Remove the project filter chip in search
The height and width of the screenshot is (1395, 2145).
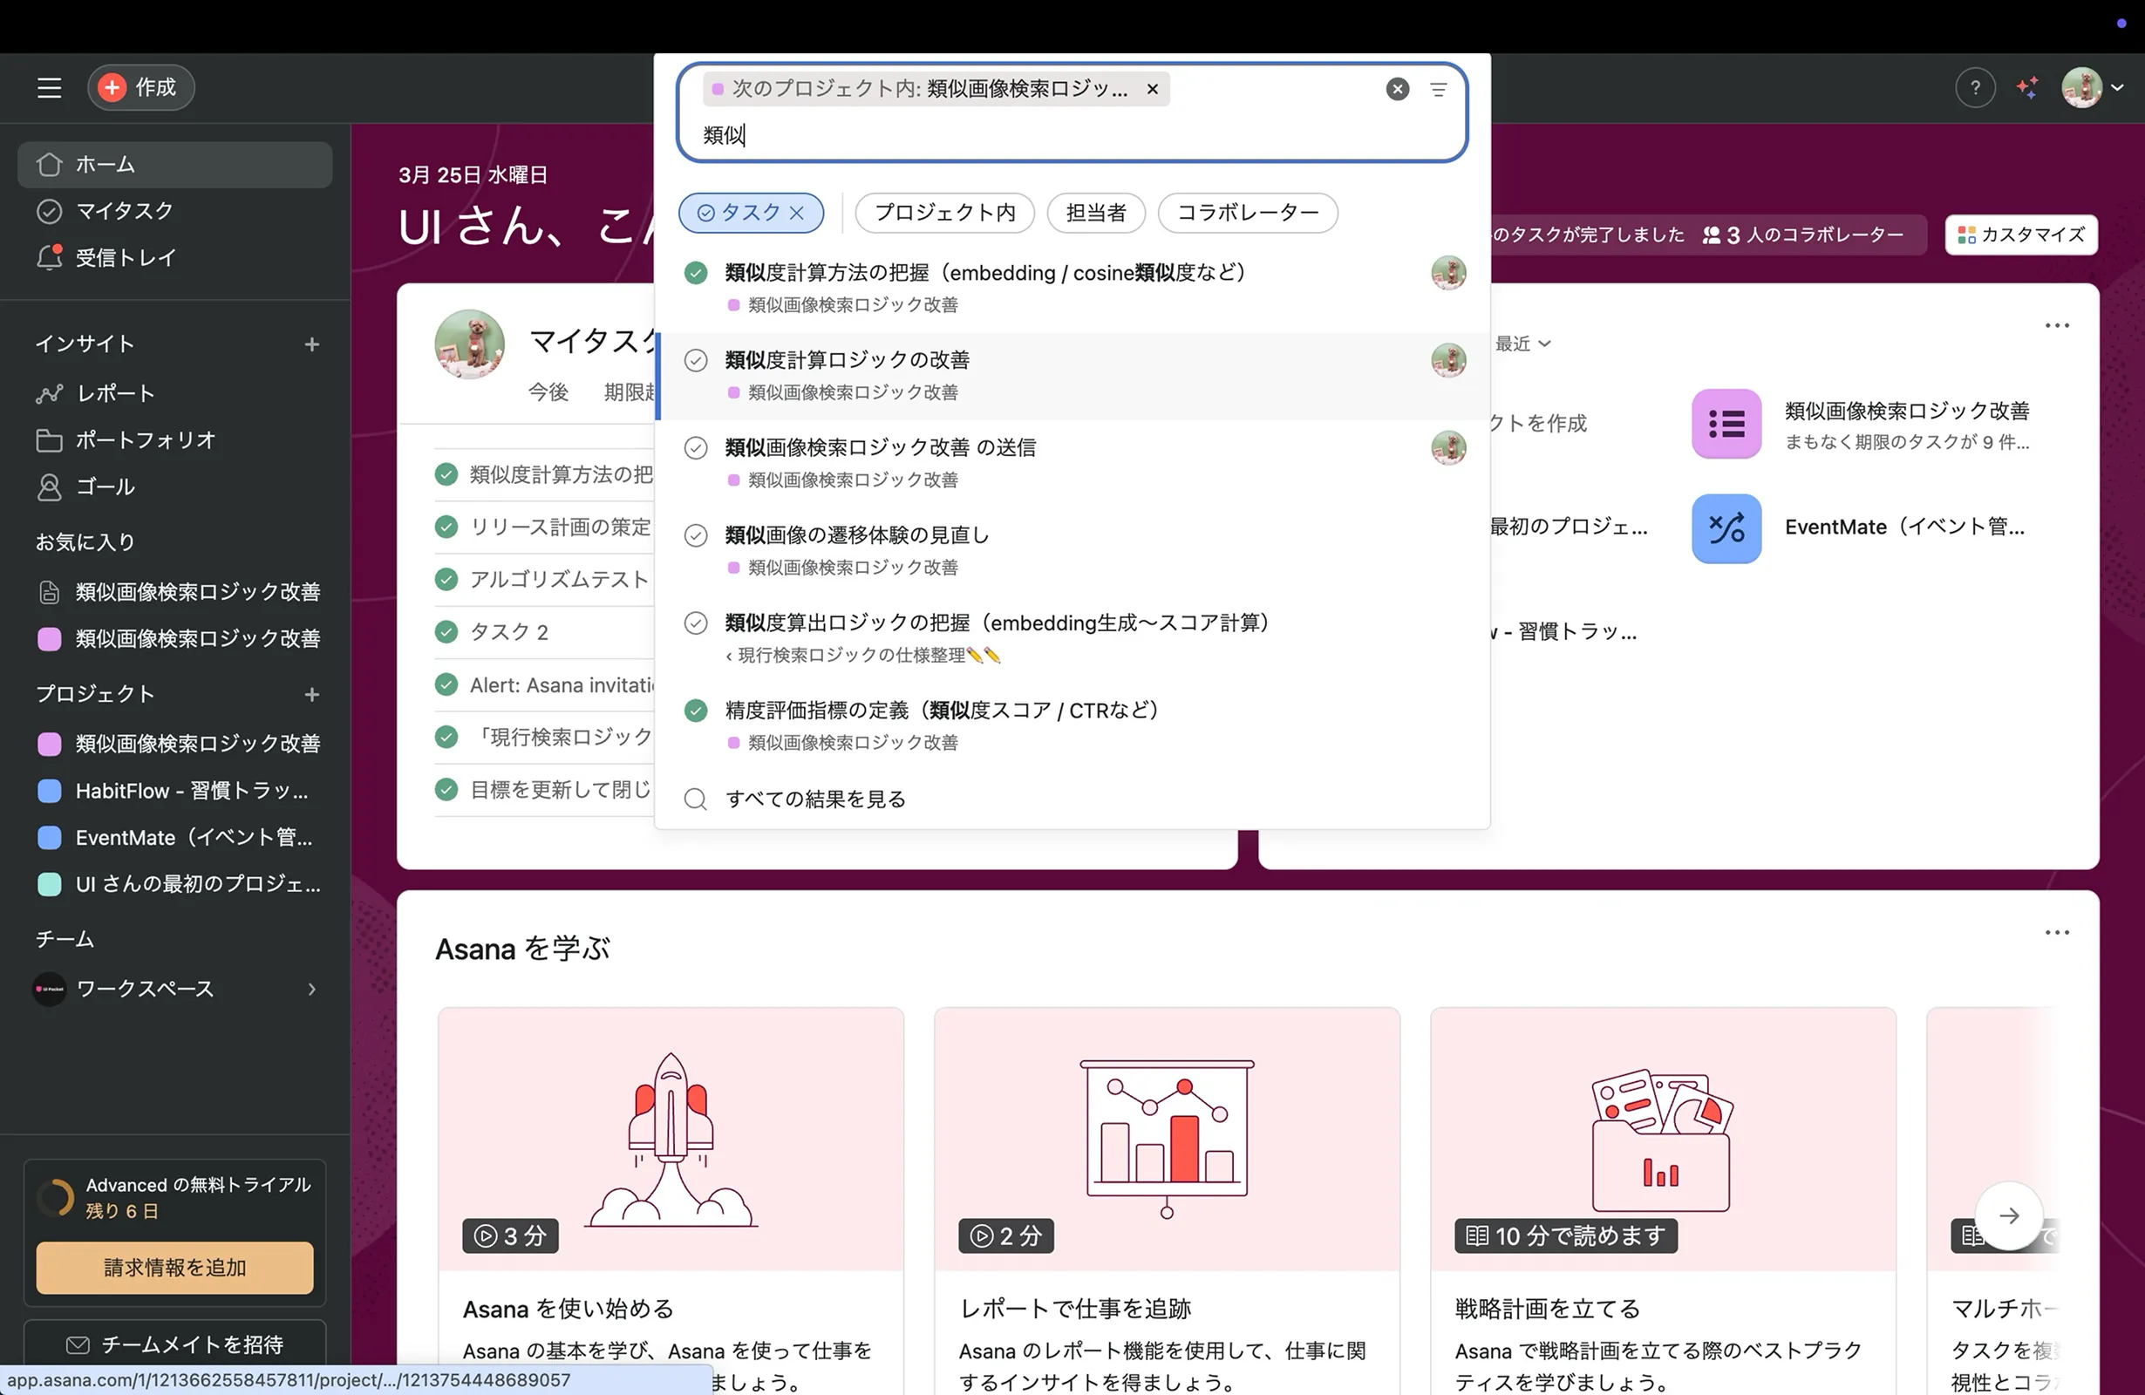point(1152,89)
